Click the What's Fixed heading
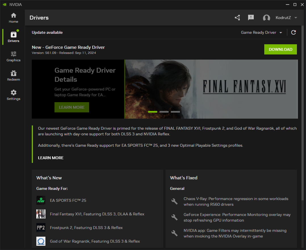This screenshot has width=306, height=250. click(184, 178)
